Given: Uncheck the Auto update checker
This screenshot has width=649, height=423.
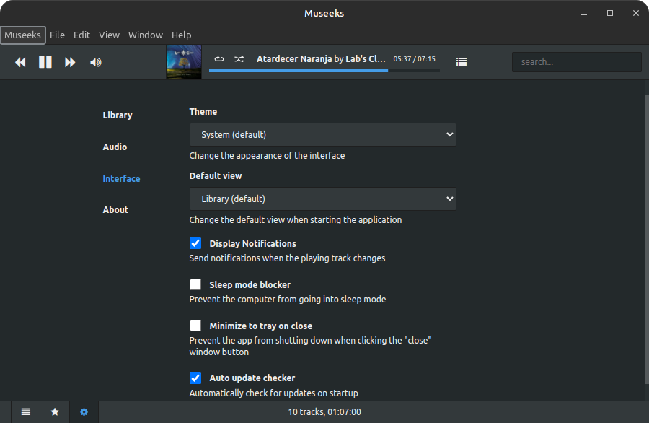Looking at the screenshot, I should tap(195, 378).
